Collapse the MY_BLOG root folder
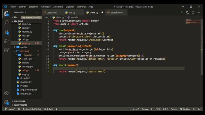Image resolution: width=205 pixels, height=115 pixels. pos(12,21)
